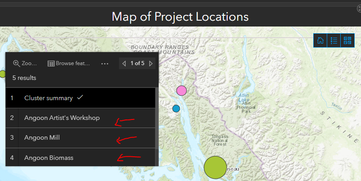
Task: Click the Zoom to magnifier button
Action: 25,63
